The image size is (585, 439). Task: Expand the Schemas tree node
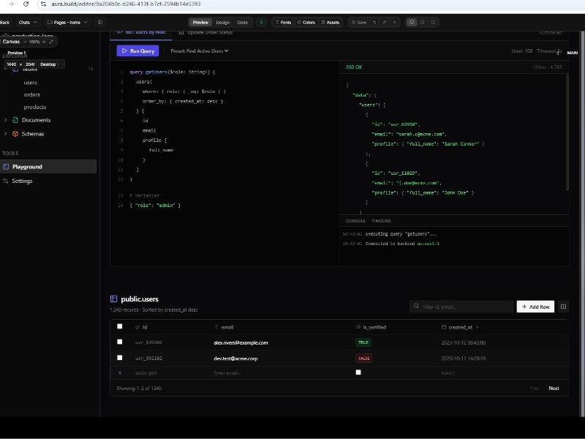coord(6,134)
